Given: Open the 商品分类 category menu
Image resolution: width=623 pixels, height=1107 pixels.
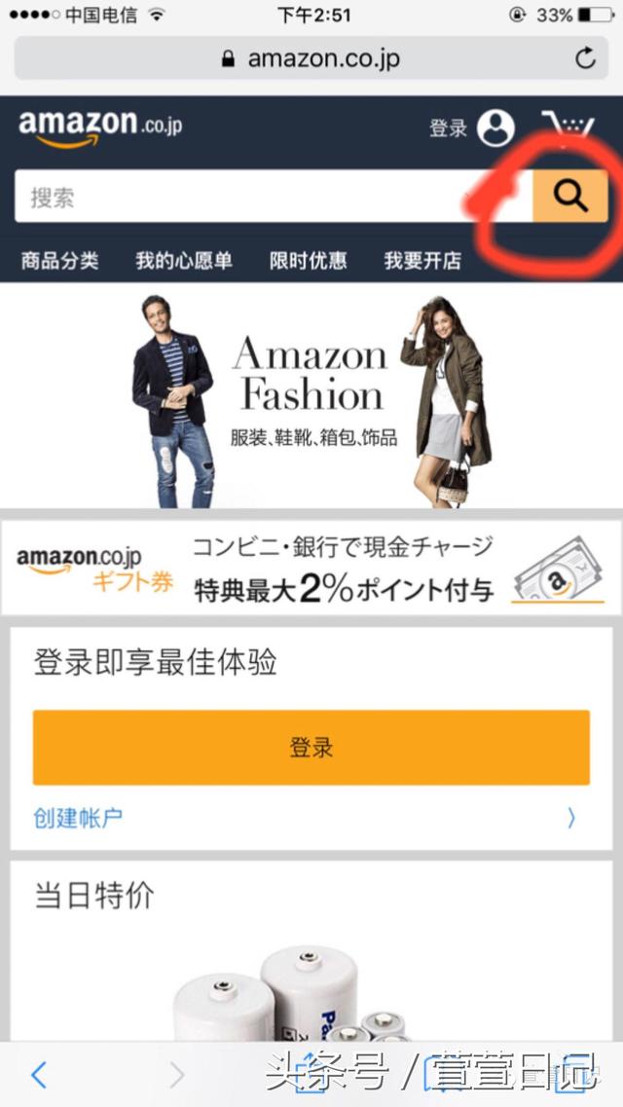Looking at the screenshot, I should click(60, 261).
